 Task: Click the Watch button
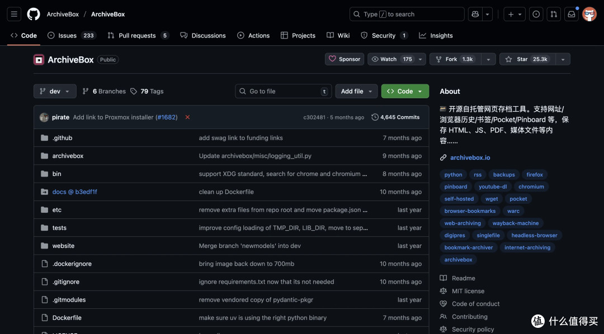[x=391, y=59]
